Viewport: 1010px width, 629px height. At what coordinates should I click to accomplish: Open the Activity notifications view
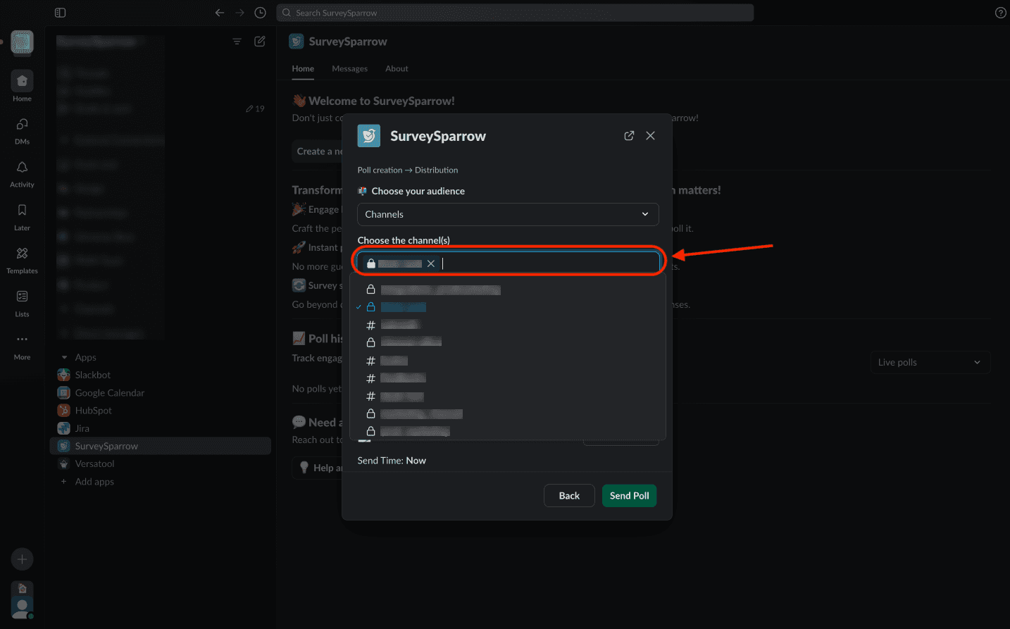22,173
